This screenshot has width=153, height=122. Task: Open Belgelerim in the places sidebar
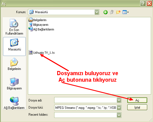pos(14,64)
